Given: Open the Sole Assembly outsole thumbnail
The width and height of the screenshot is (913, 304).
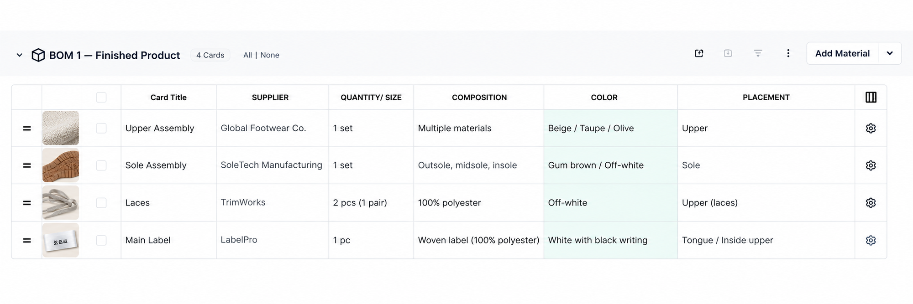Looking at the screenshot, I should (61, 165).
